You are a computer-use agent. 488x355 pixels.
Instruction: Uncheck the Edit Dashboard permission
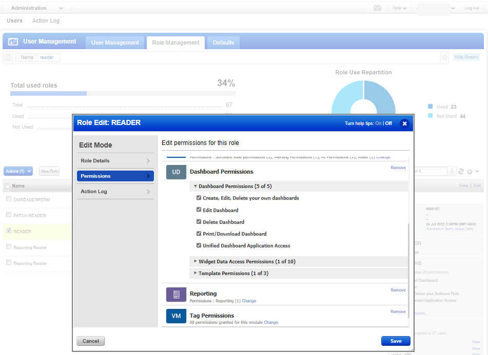click(x=199, y=209)
